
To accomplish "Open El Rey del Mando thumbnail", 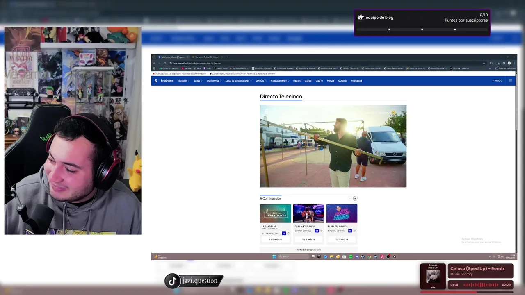I will (342, 213).
